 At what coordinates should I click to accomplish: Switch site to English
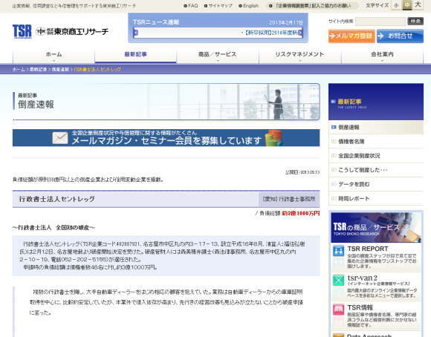tap(249, 6)
